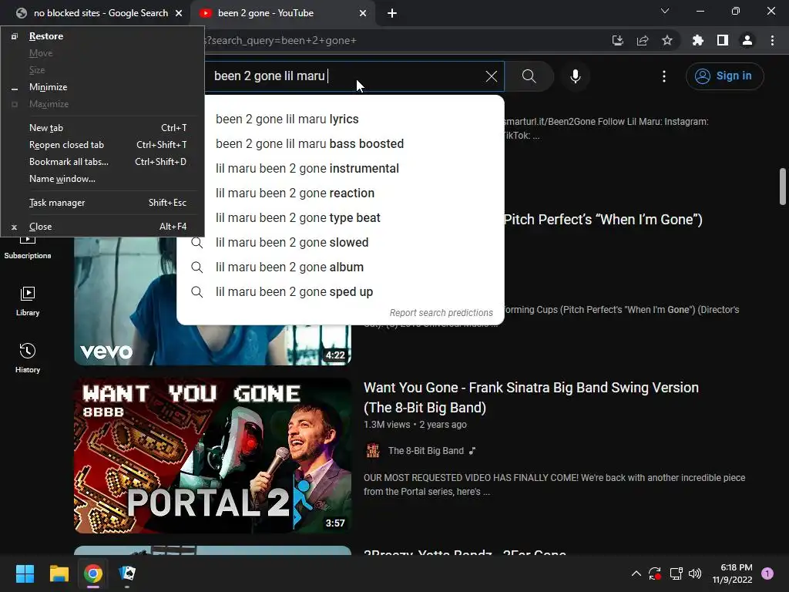
Task: Click the YouTube search magnifier button
Action: (529, 76)
